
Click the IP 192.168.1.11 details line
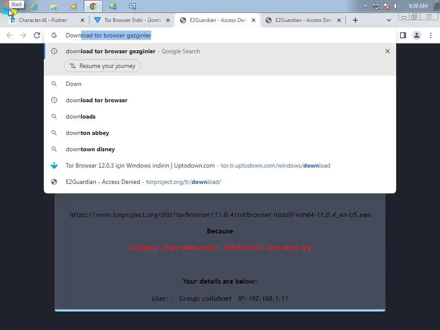220,298
